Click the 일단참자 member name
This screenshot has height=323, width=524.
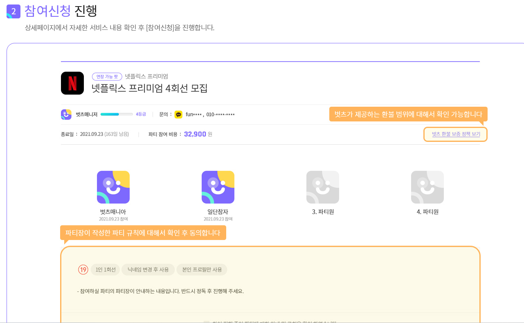pyautogui.click(x=218, y=212)
